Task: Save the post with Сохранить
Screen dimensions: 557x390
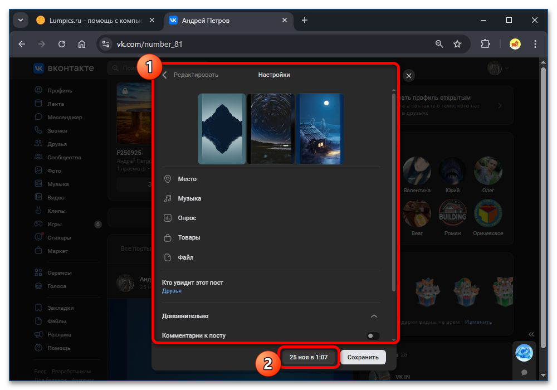Action: pyautogui.click(x=363, y=357)
